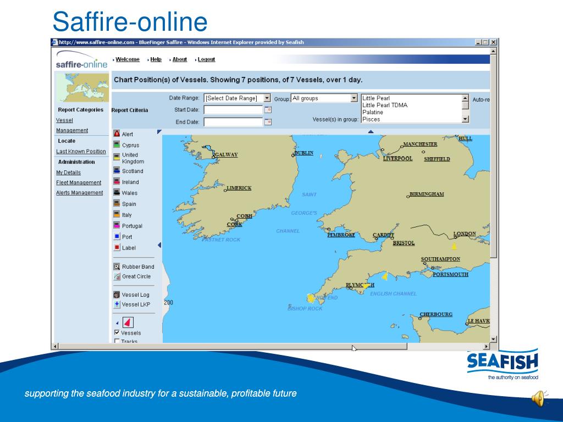Open the Fleet Management link
This screenshot has height=422, width=563.
79,182
